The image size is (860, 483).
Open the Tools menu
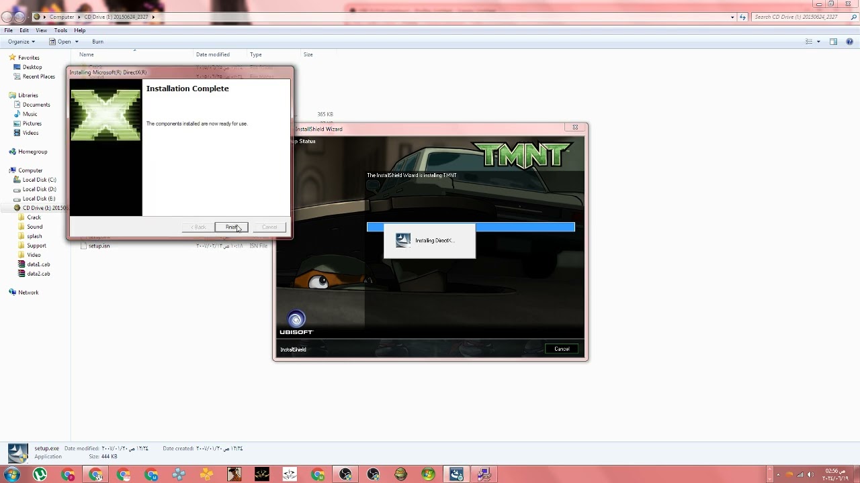pos(60,30)
